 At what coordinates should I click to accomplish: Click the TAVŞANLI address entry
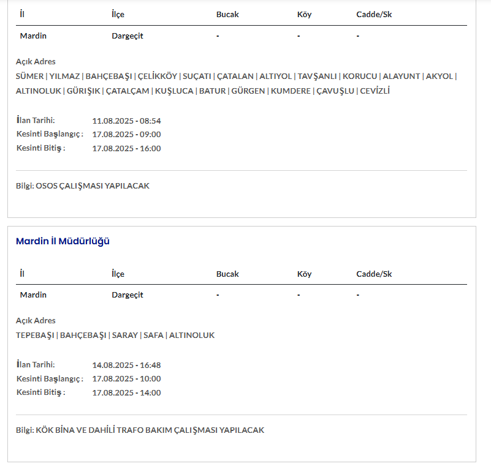(x=317, y=77)
